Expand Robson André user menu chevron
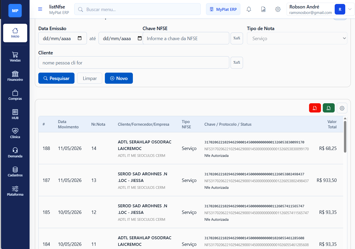 tap(350, 9)
